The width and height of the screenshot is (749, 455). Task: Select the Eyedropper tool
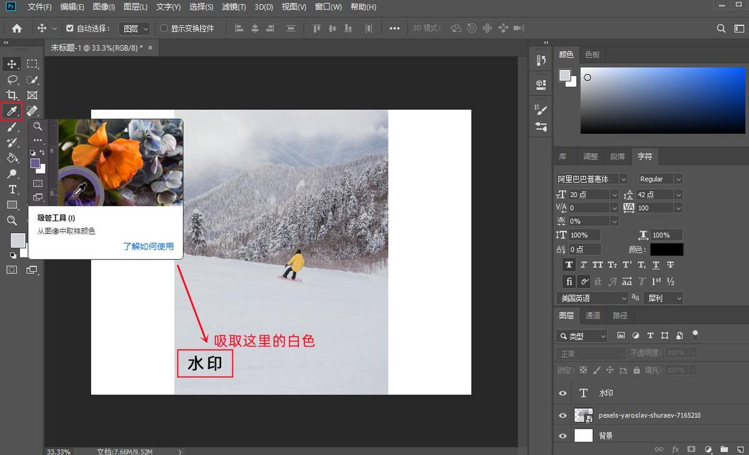pos(12,111)
